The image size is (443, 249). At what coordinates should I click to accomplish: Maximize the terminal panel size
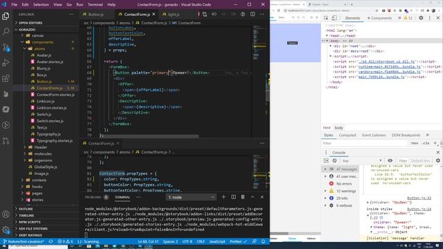(x=253, y=197)
